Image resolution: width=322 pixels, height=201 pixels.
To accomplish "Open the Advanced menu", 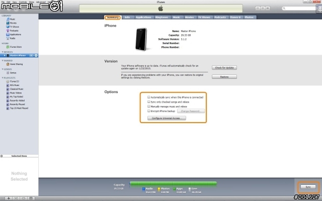I will (x=41, y=2).
